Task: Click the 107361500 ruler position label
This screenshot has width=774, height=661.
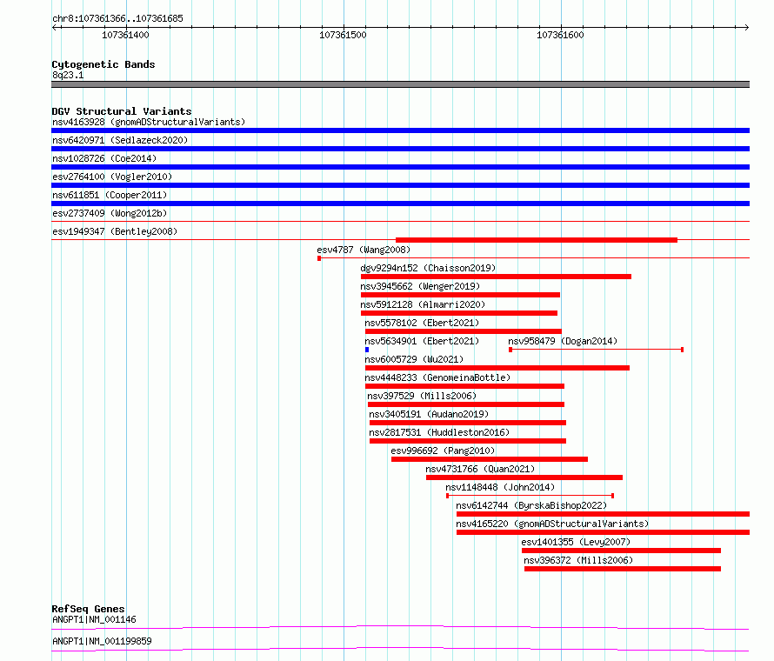Action: point(343,35)
